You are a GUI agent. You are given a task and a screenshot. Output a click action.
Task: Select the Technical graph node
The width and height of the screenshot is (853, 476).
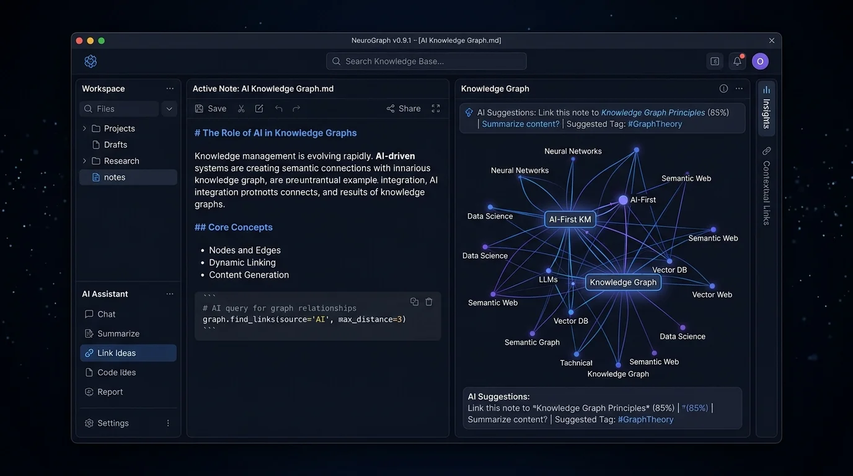577,355
